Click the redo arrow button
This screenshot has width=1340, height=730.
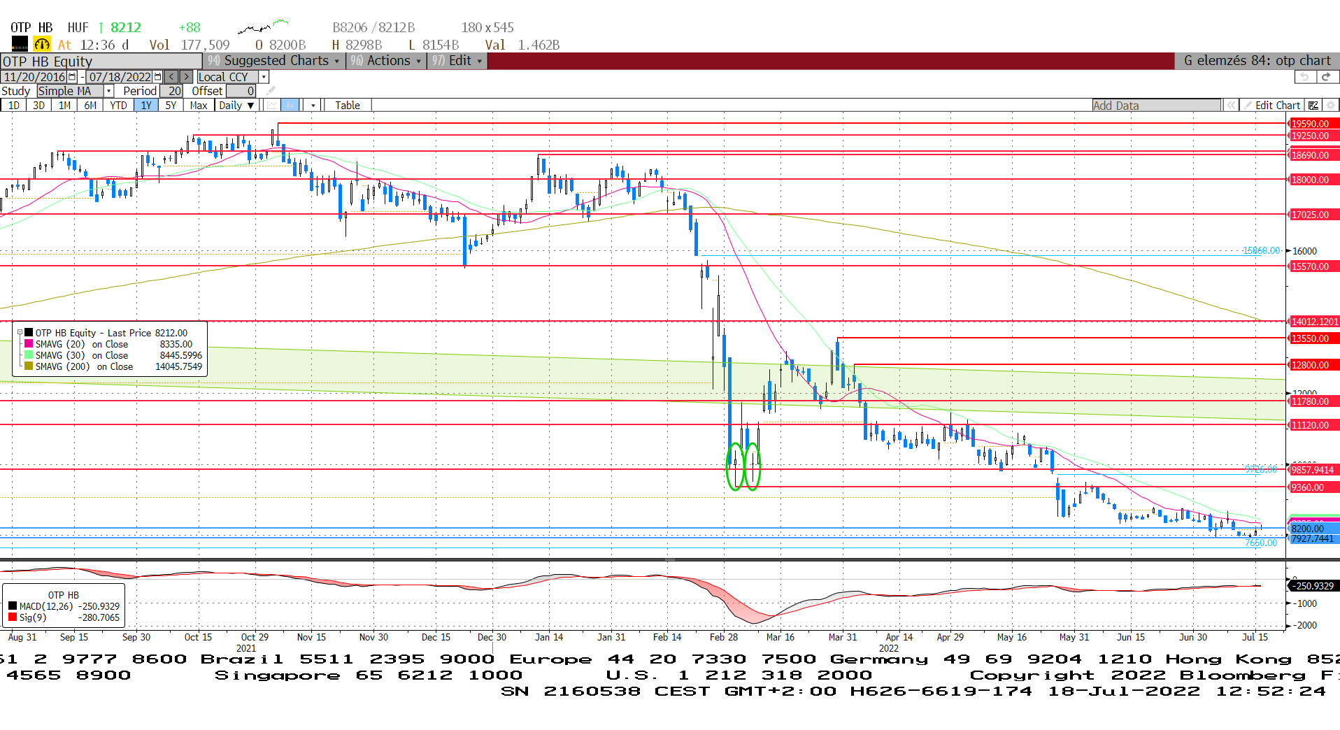coord(1327,77)
